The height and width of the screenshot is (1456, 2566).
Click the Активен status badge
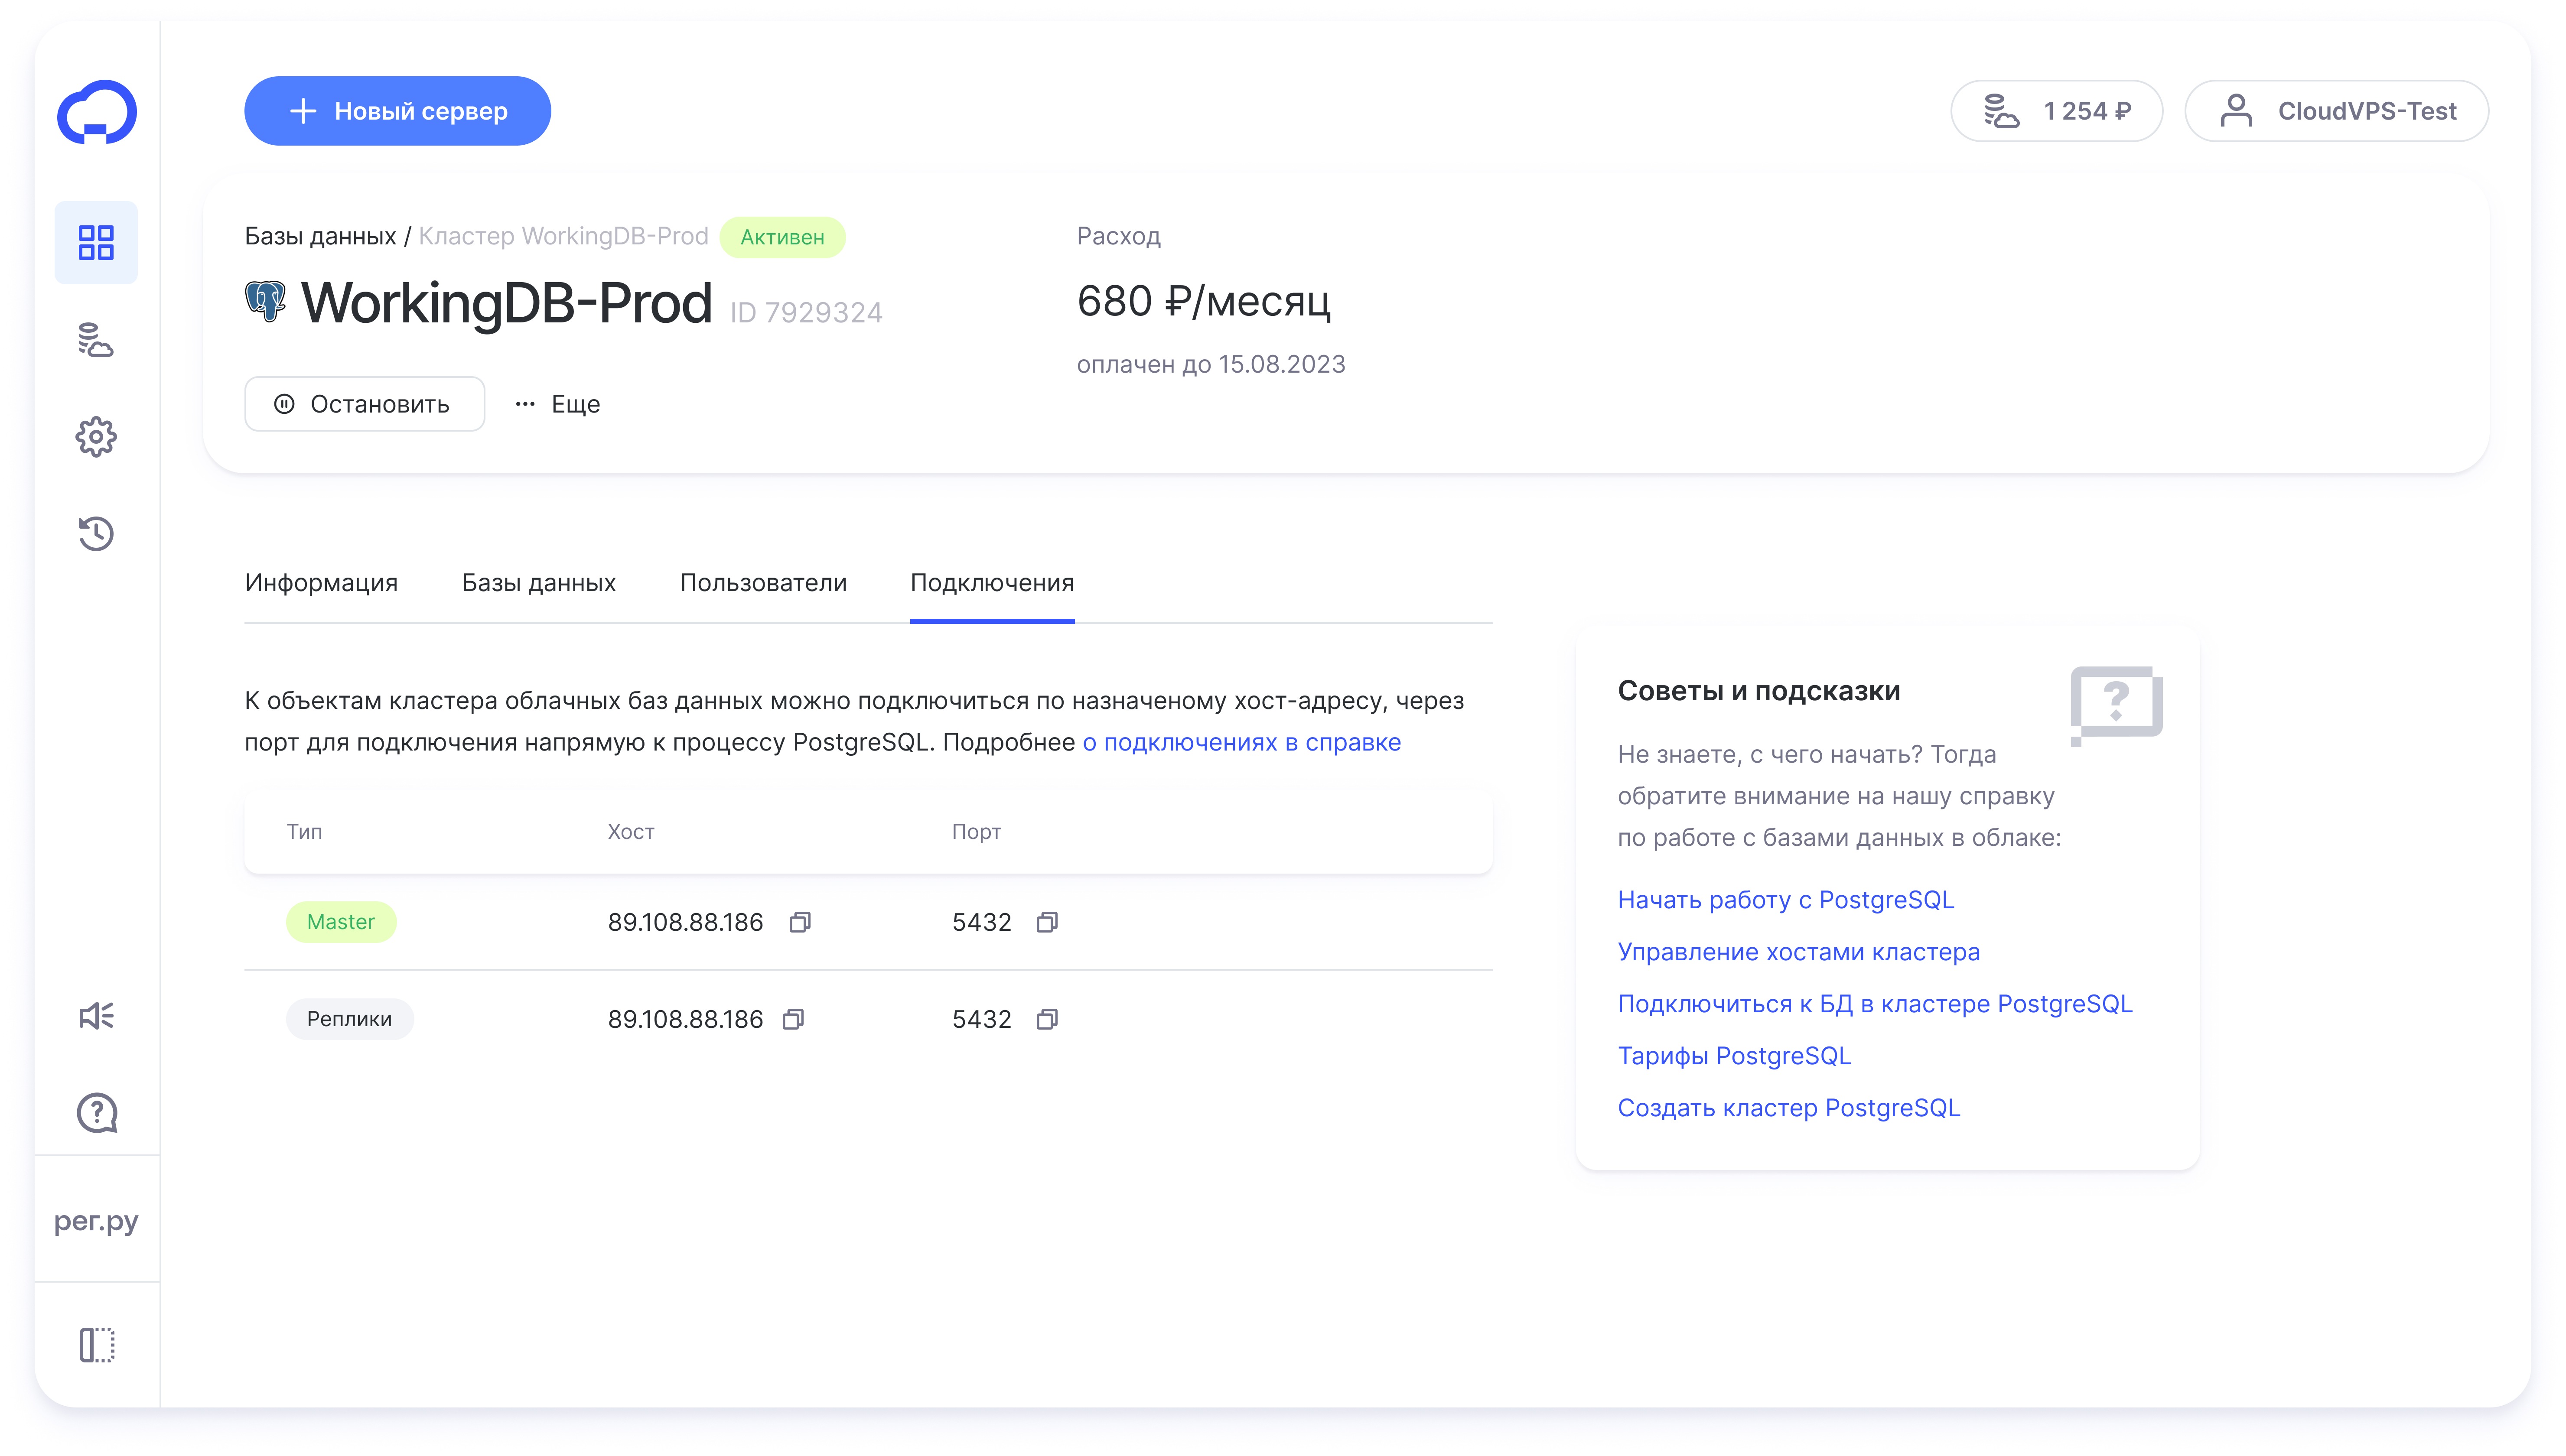[782, 237]
